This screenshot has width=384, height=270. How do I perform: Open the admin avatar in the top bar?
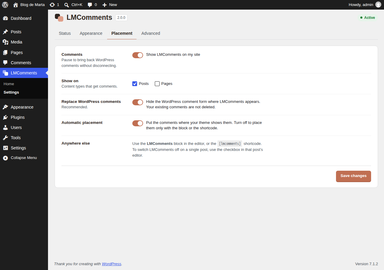[378, 5]
